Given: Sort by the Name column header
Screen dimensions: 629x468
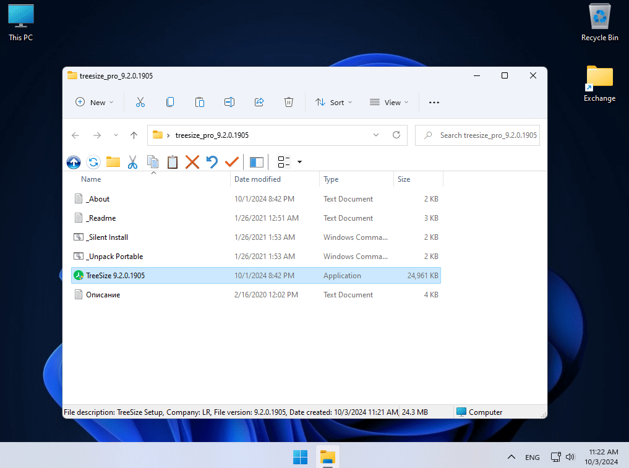Looking at the screenshot, I should click(x=91, y=179).
